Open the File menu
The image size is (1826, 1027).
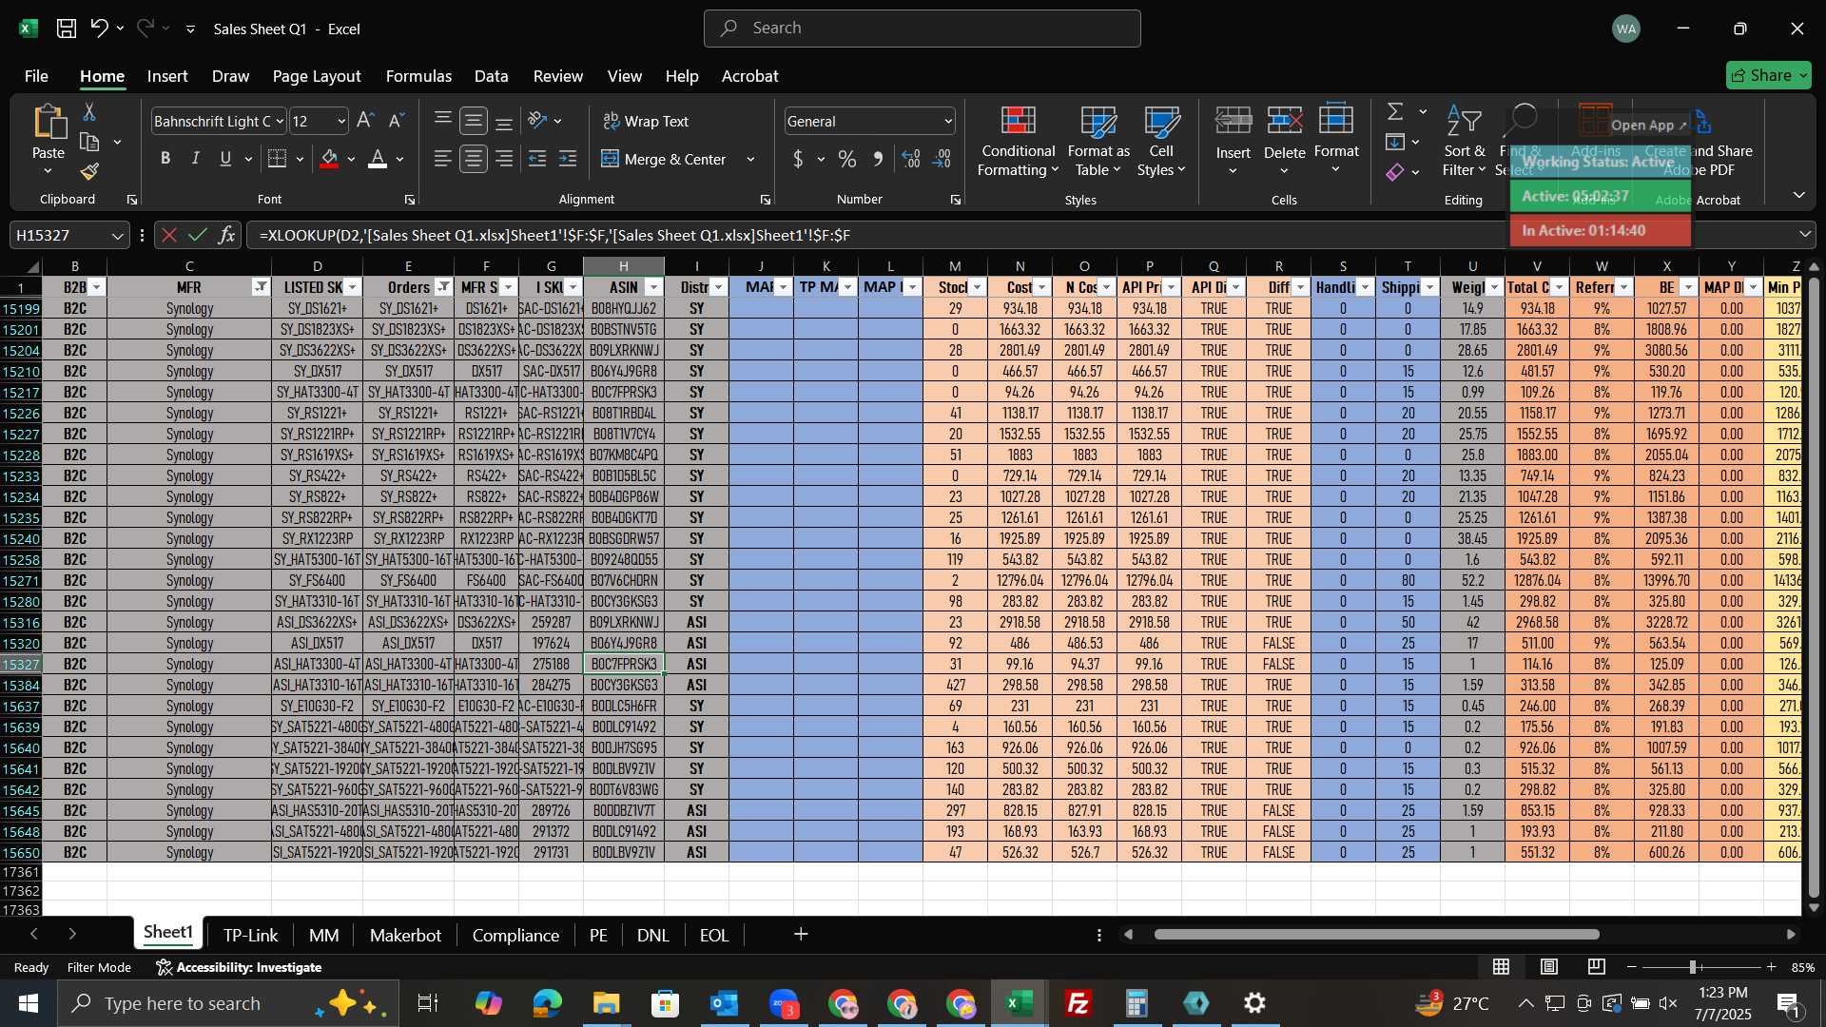click(x=36, y=76)
